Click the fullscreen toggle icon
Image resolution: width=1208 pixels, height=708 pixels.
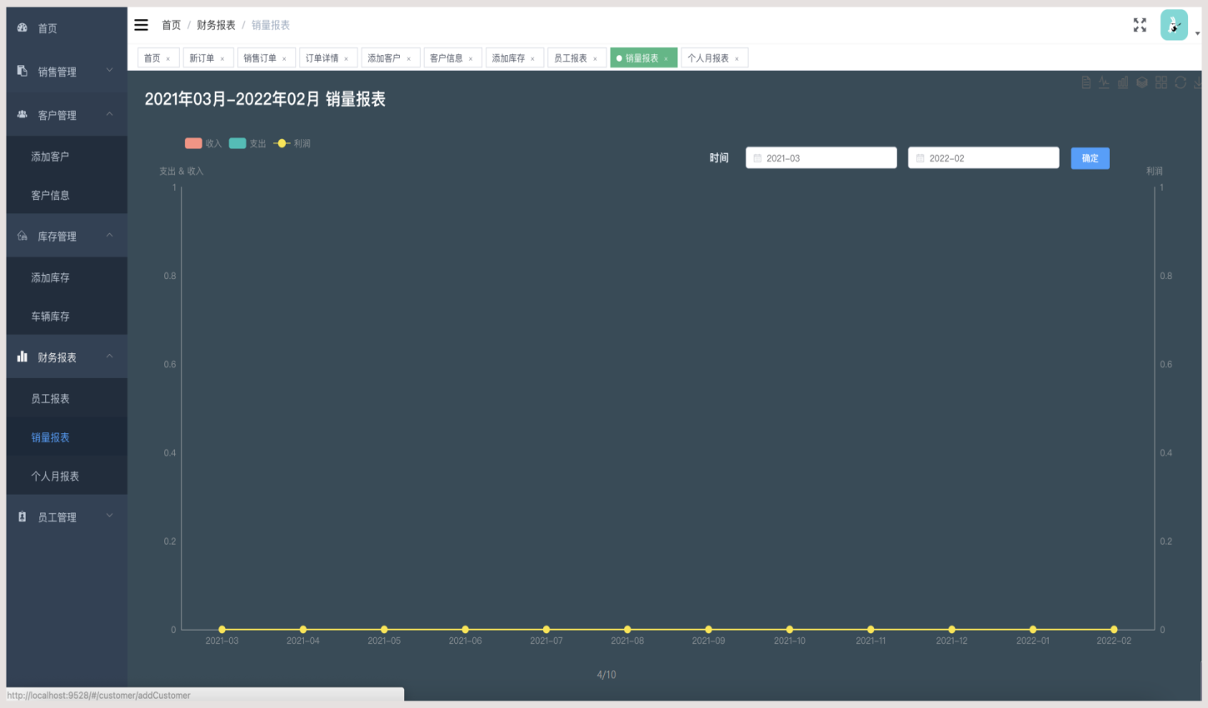pyautogui.click(x=1140, y=25)
